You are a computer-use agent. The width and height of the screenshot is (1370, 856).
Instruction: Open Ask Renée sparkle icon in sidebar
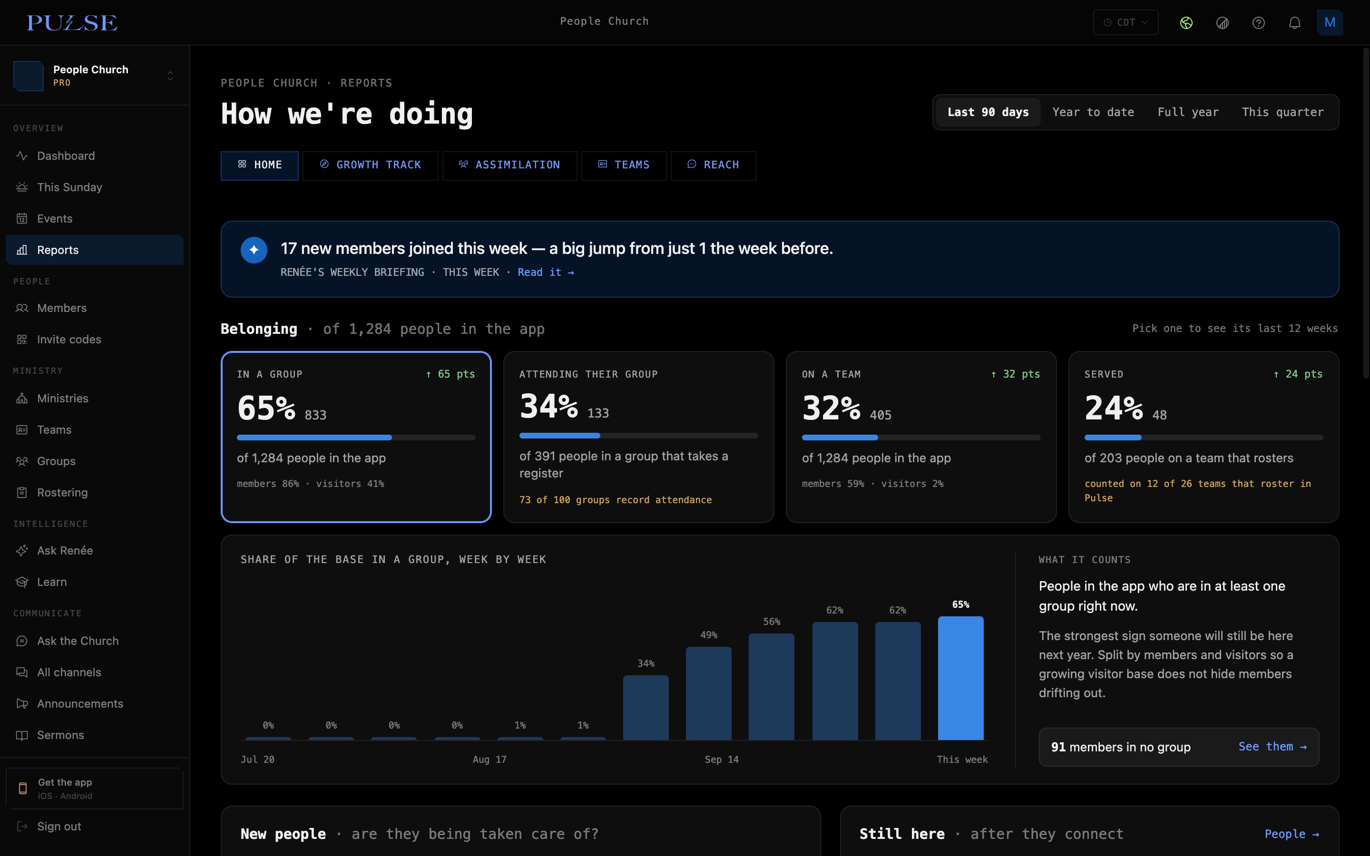pos(22,550)
